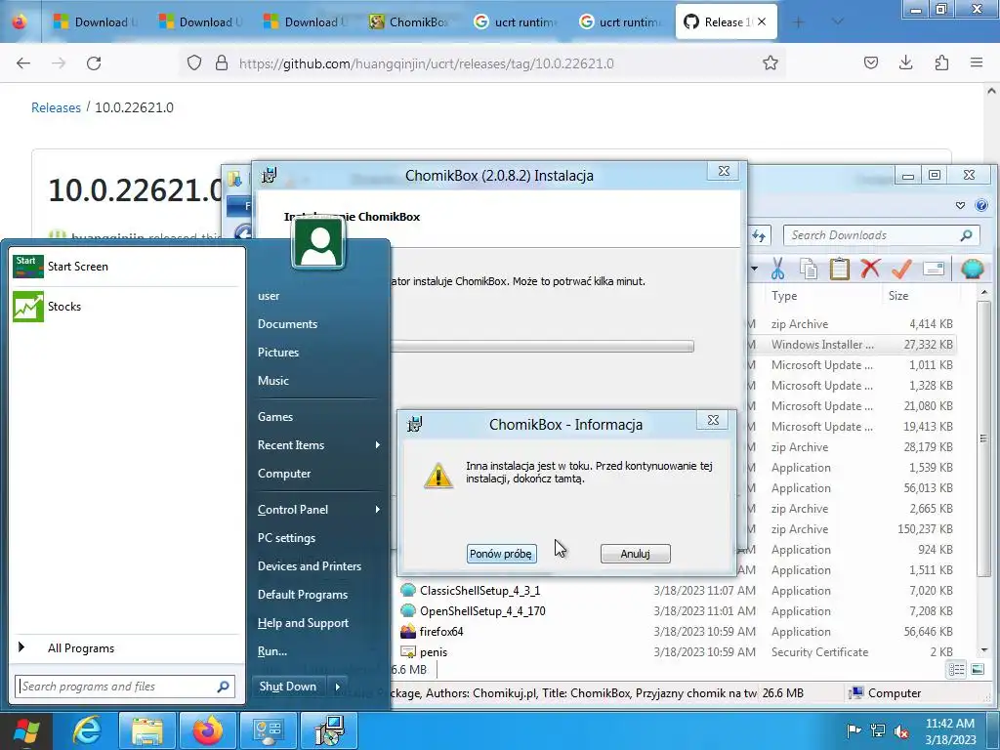Click the Anuluj cancel button
Screen dimensions: 1000x750
[635, 554]
